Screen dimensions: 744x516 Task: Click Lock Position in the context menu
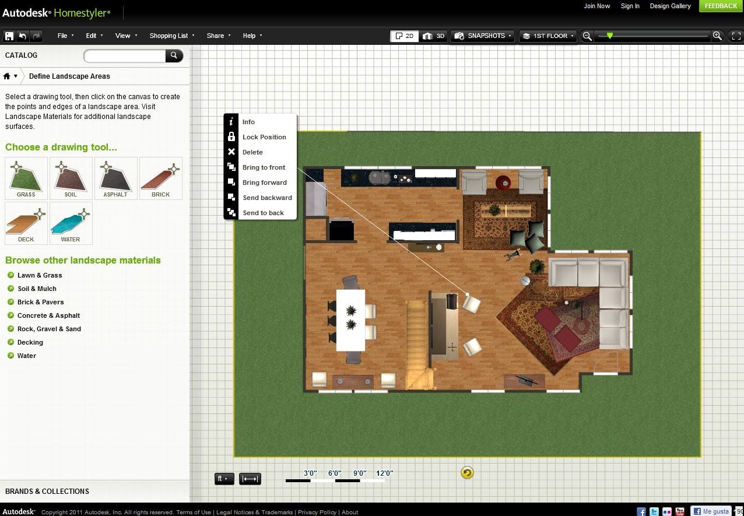coord(265,137)
